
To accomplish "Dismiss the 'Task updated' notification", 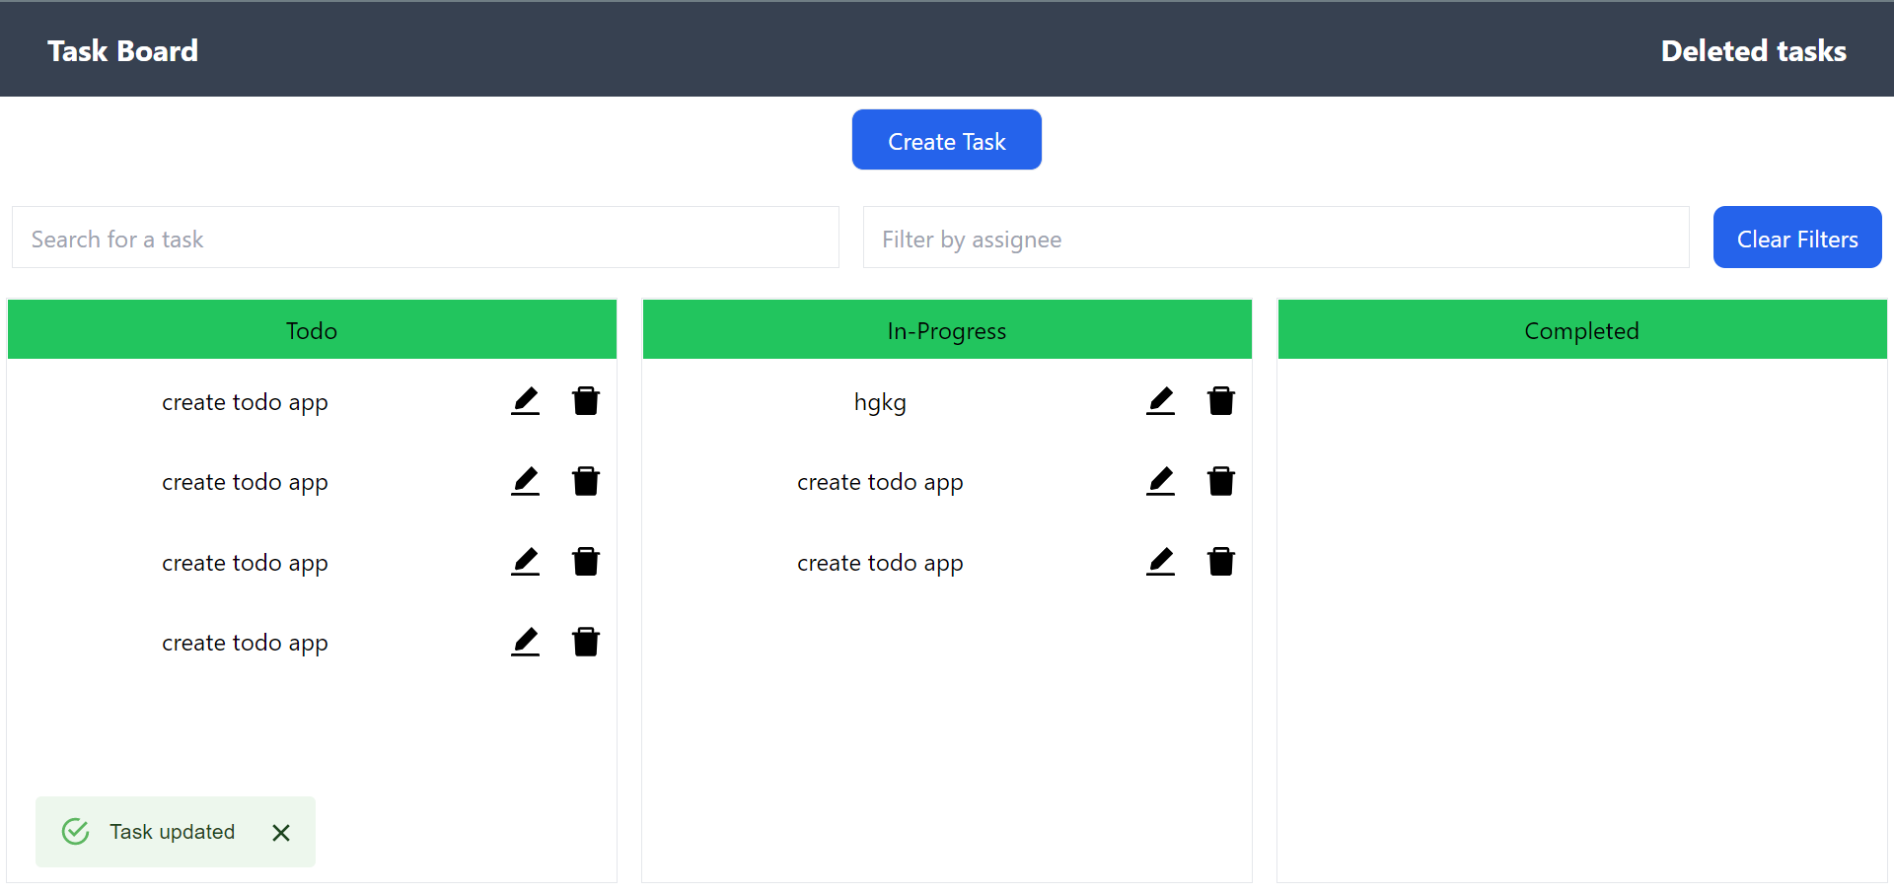I will [280, 832].
